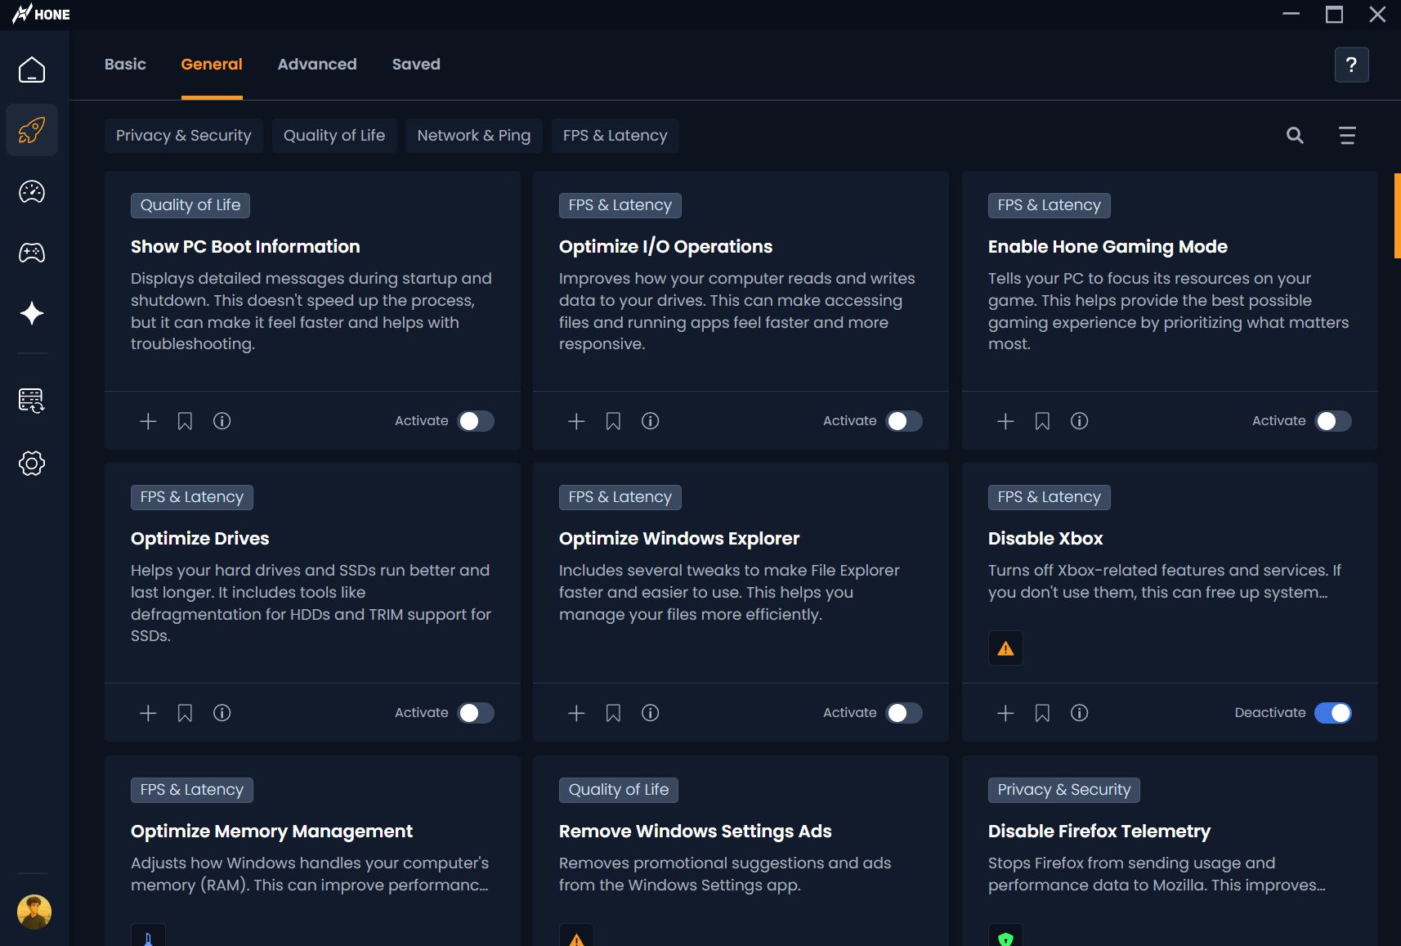Click FPS & Latency tag on Optimize Drives card
This screenshot has width=1401, height=946.
192,497
